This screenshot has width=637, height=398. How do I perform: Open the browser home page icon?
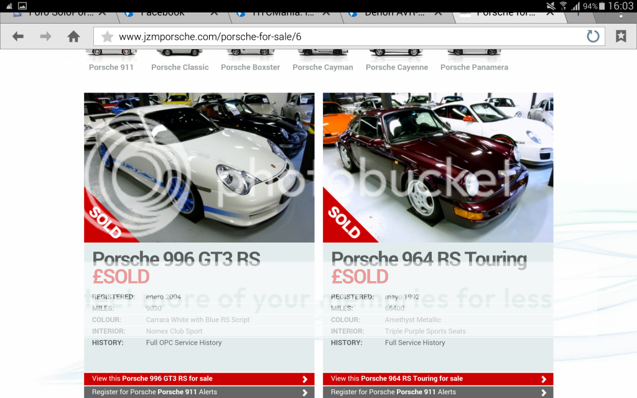pyautogui.click(x=73, y=37)
